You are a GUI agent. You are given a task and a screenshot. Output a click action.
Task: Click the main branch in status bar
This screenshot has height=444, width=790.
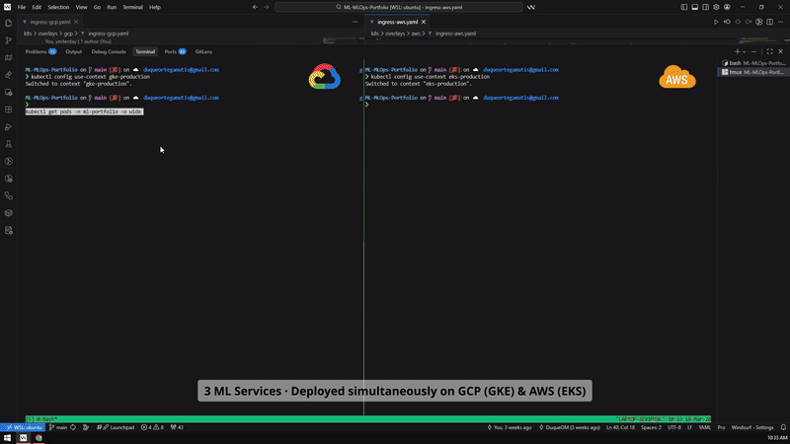[58, 427]
